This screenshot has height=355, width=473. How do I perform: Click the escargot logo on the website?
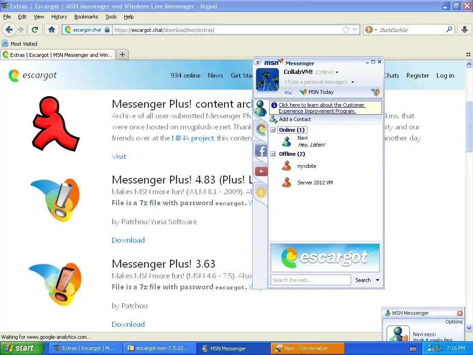tap(33, 75)
